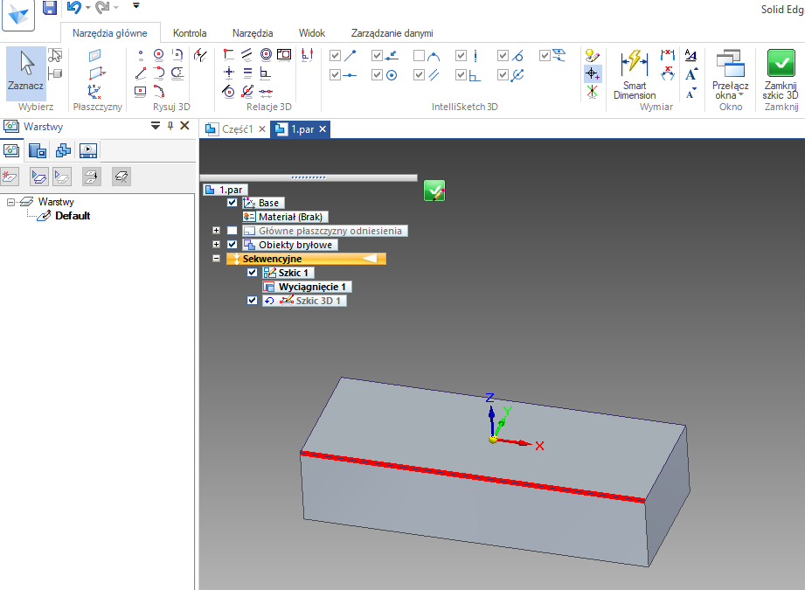Open quick access toolbar customize dropdown
The width and height of the screenshot is (805, 590).
[x=136, y=6]
